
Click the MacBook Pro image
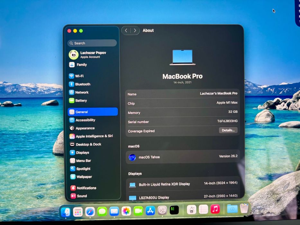pyautogui.click(x=183, y=58)
